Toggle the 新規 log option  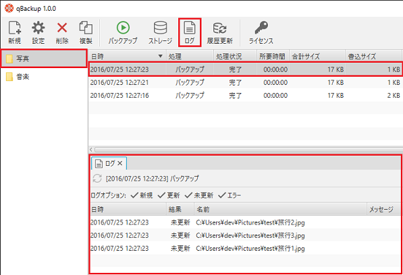pyautogui.click(x=142, y=195)
